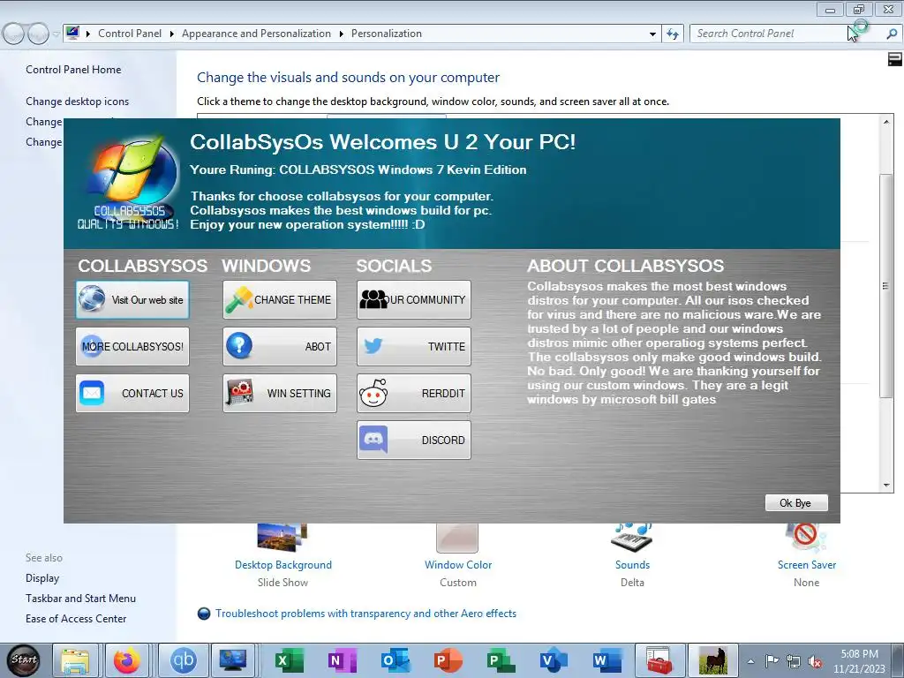
Task: Open CONTACT US mail button
Action: 132,393
